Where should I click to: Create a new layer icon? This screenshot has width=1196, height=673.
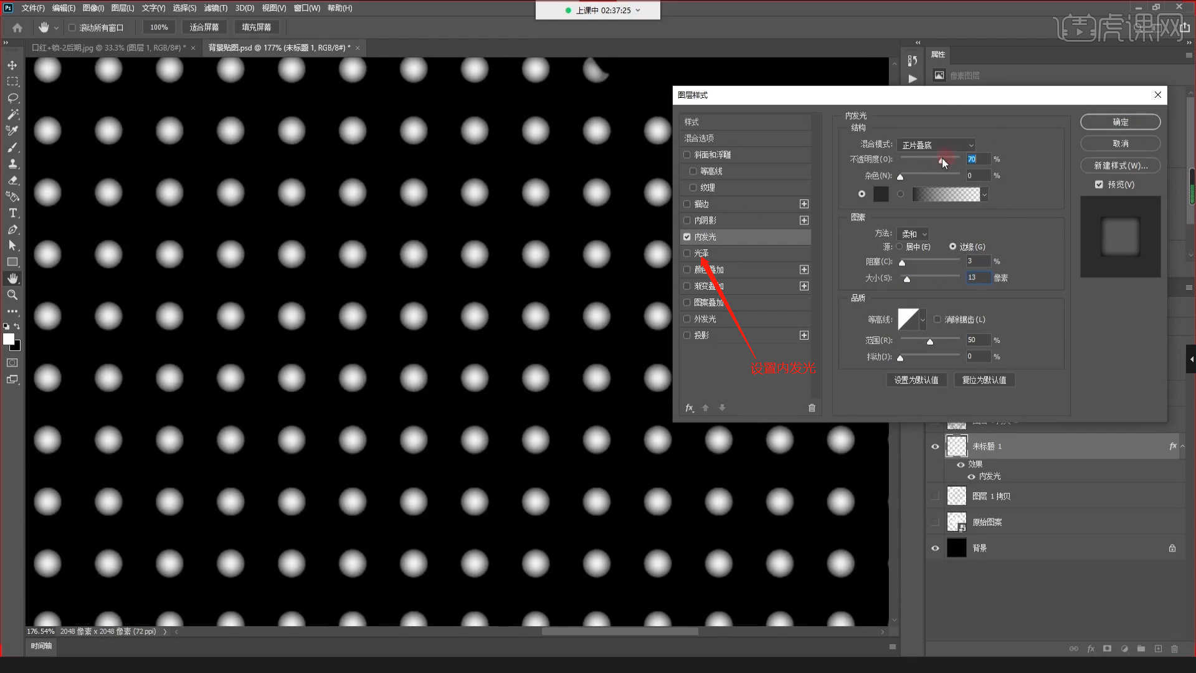coord(1158,649)
